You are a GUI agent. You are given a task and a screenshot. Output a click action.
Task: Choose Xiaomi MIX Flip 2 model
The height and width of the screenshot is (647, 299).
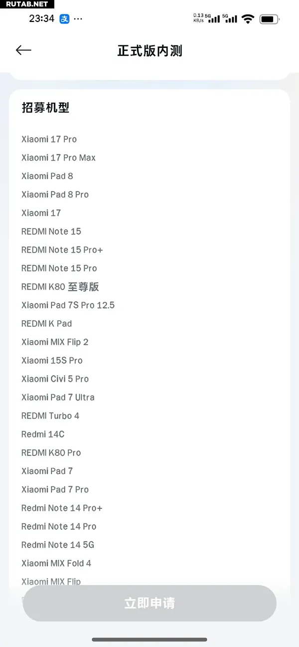click(55, 342)
